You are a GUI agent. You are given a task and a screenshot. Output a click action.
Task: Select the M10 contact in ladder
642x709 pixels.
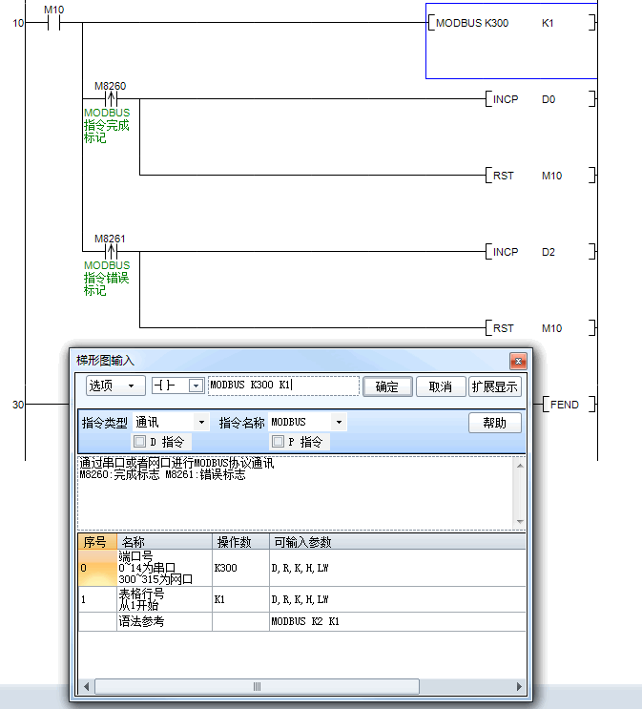(53, 22)
